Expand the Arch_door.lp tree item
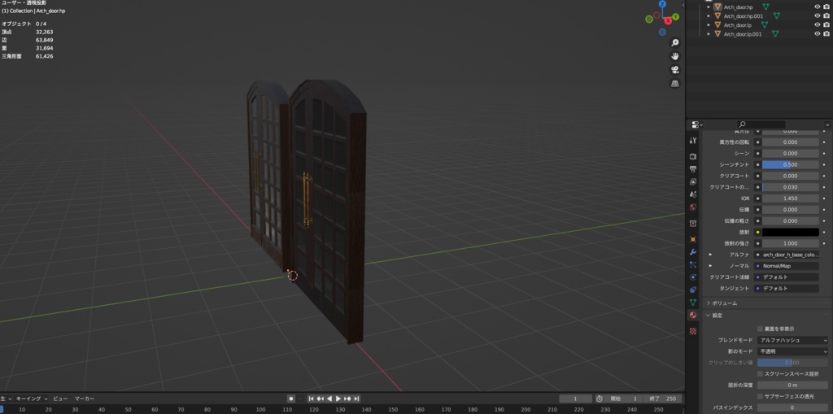 [709, 25]
